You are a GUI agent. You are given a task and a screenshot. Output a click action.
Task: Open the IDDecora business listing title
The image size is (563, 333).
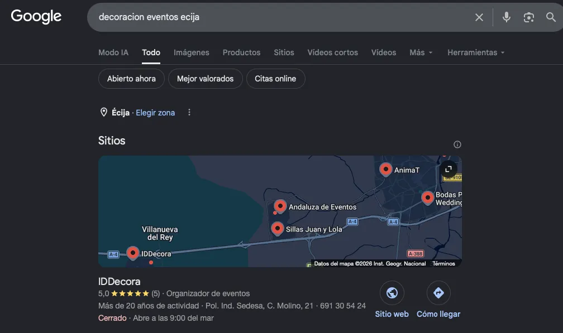pos(119,281)
